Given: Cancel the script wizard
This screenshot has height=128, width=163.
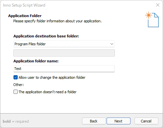Looking at the screenshot, I should (x=146, y=121).
